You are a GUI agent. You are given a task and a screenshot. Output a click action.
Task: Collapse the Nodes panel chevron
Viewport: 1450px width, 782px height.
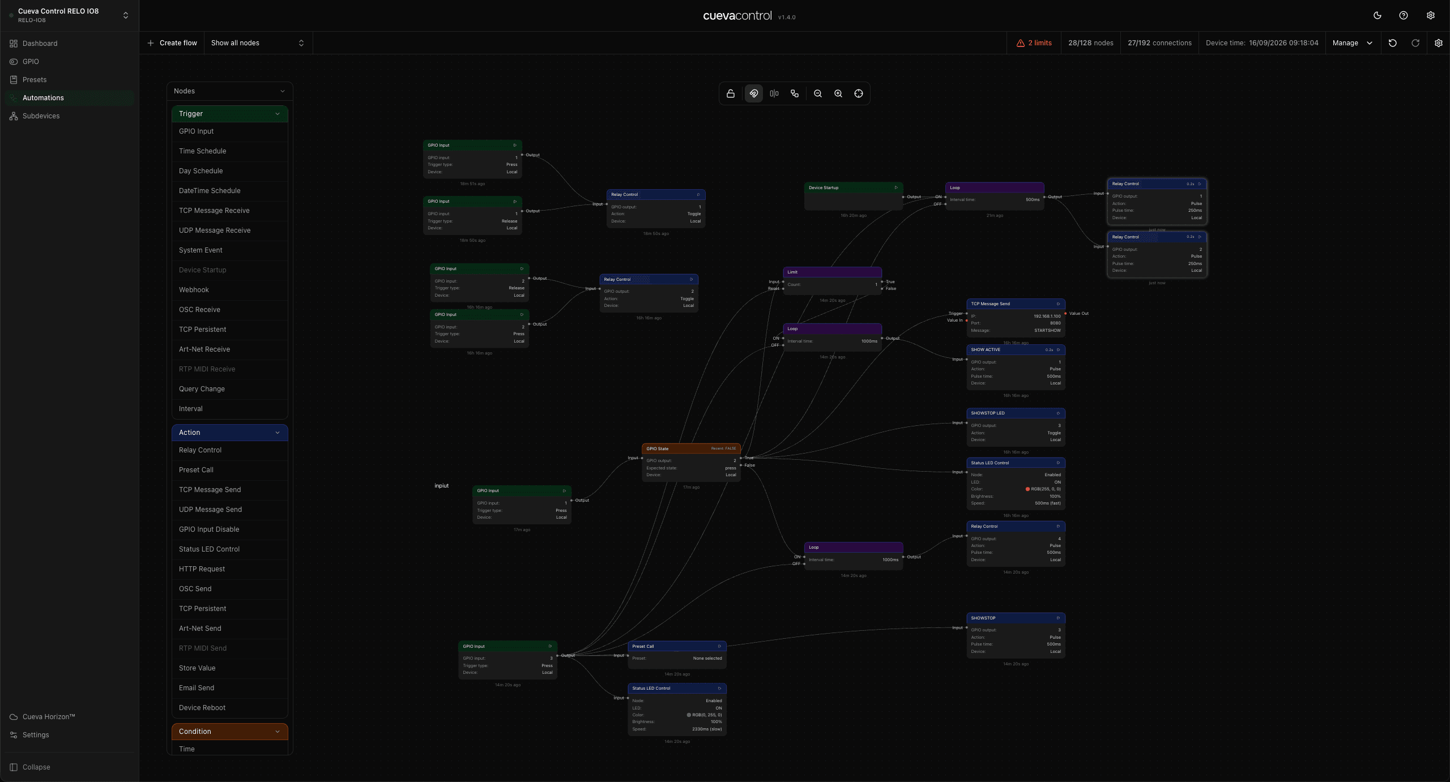tap(283, 91)
